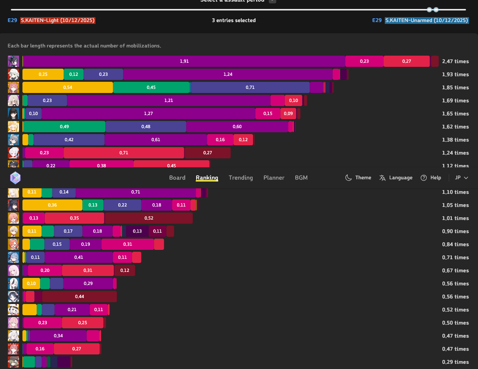
Task: Click the "0.29 times" total label
Action: (455, 362)
